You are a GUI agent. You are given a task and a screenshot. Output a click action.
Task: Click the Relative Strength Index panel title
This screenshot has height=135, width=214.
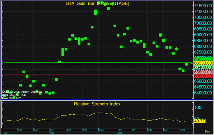97,104
